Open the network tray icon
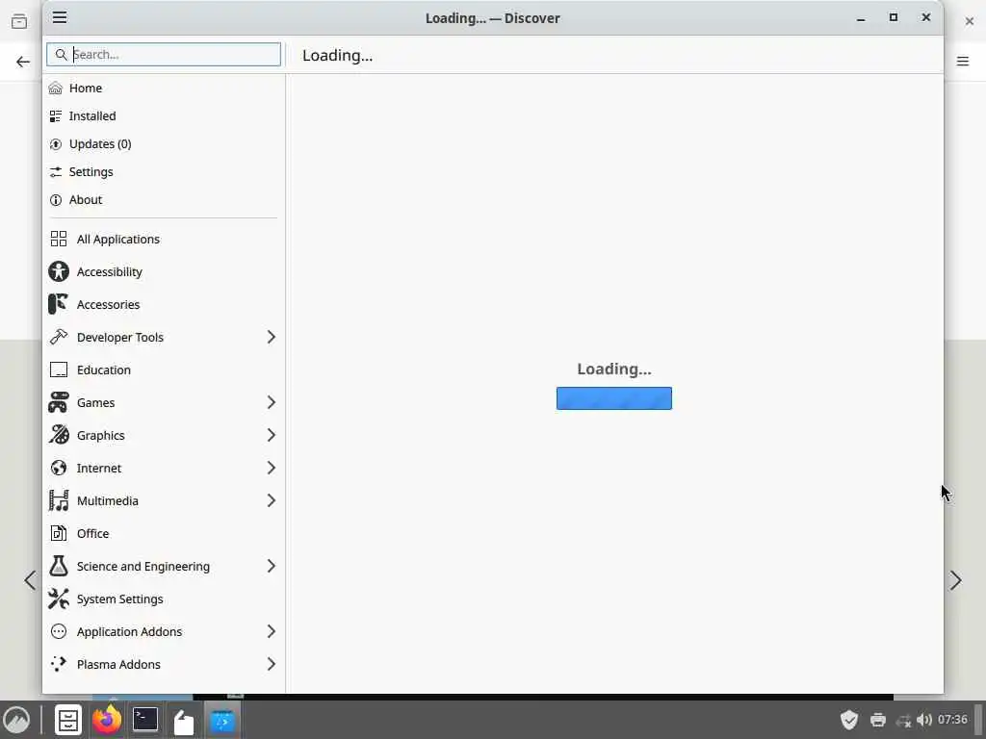Screen dimensions: 986x739 (903, 720)
